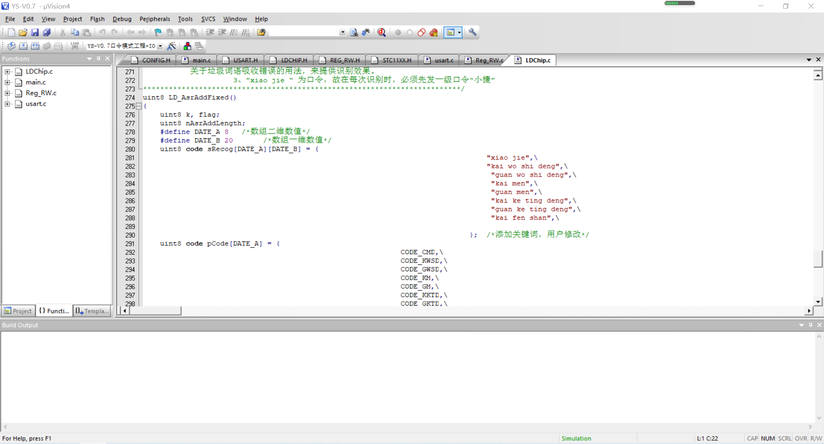824x444 pixels.
Task: Click the Download LOAD icon
Action: pyautogui.click(x=75, y=46)
